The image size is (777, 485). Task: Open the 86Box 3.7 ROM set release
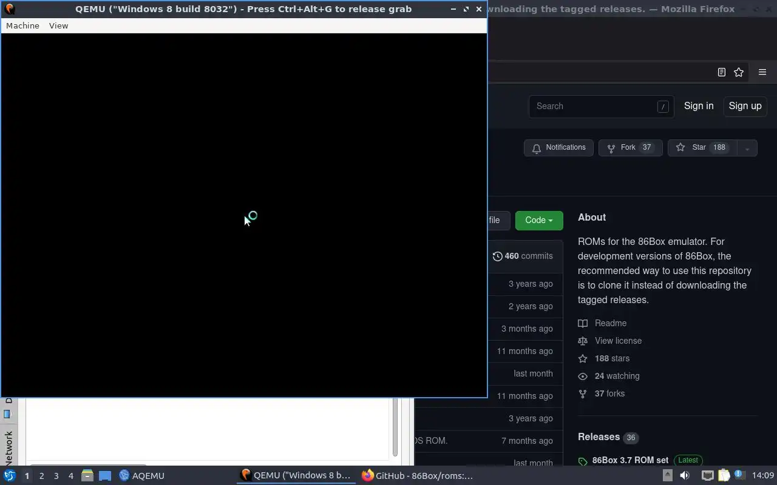(x=630, y=460)
